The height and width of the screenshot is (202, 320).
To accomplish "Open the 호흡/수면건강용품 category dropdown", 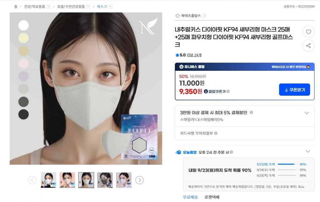I will (88, 7).
